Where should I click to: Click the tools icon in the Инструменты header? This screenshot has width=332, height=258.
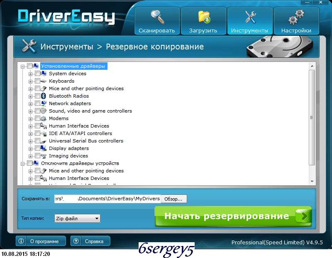(x=29, y=46)
